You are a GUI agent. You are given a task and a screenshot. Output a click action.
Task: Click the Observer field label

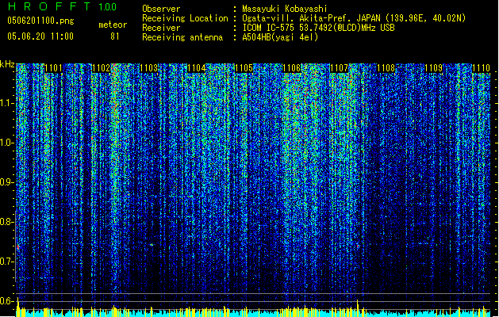[x=161, y=9]
